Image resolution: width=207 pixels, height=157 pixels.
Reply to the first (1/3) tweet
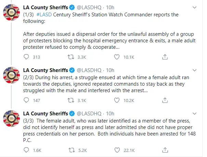[x=27, y=57]
